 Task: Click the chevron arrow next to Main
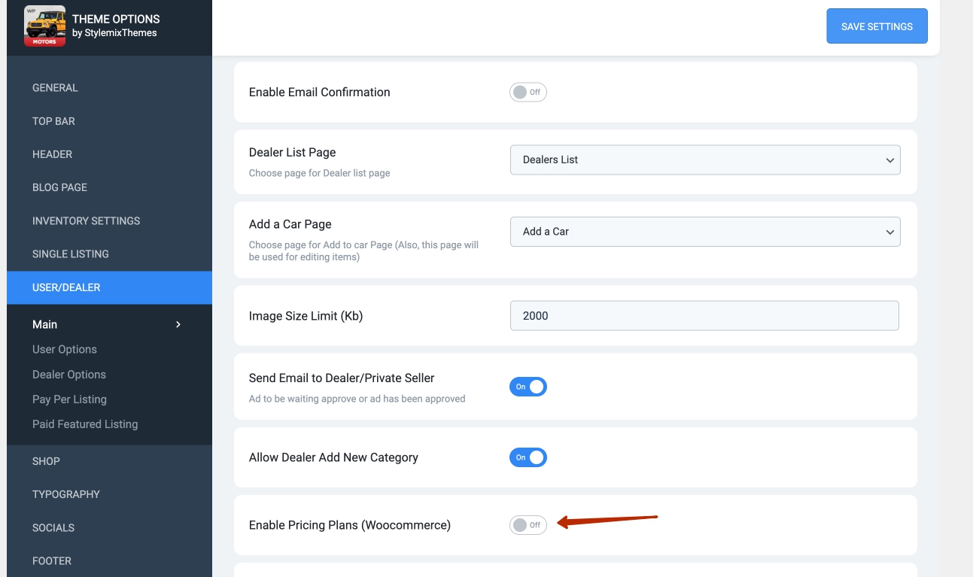pos(178,324)
